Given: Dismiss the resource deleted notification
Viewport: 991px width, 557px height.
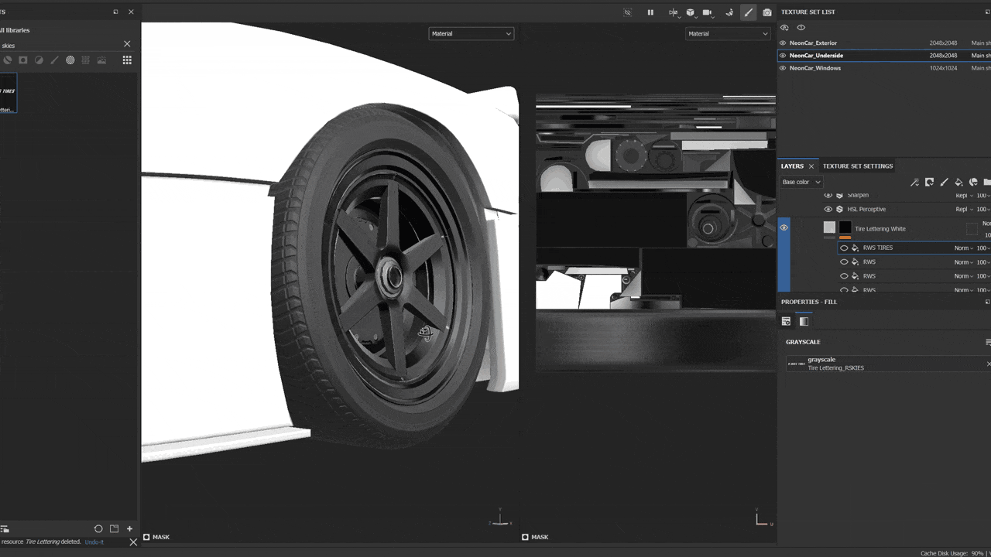Looking at the screenshot, I should pos(132,542).
